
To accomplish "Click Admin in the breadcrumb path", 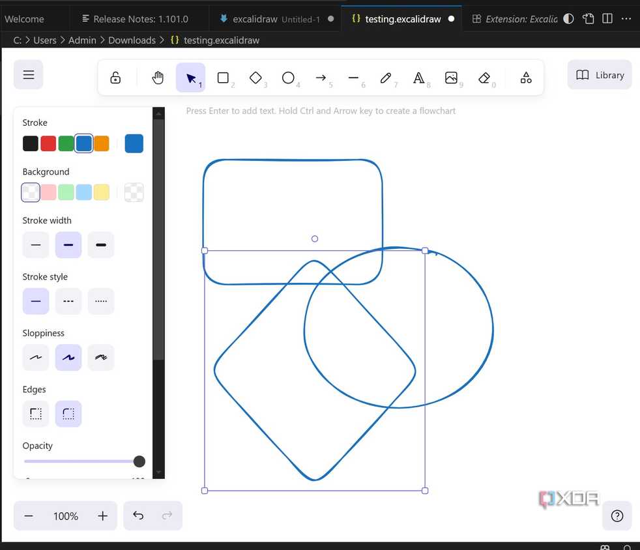I will pos(82,40).
